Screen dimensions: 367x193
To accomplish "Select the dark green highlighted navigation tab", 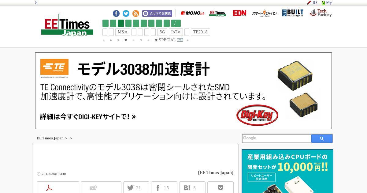I will pyautogui.click(x=121, y=23).
